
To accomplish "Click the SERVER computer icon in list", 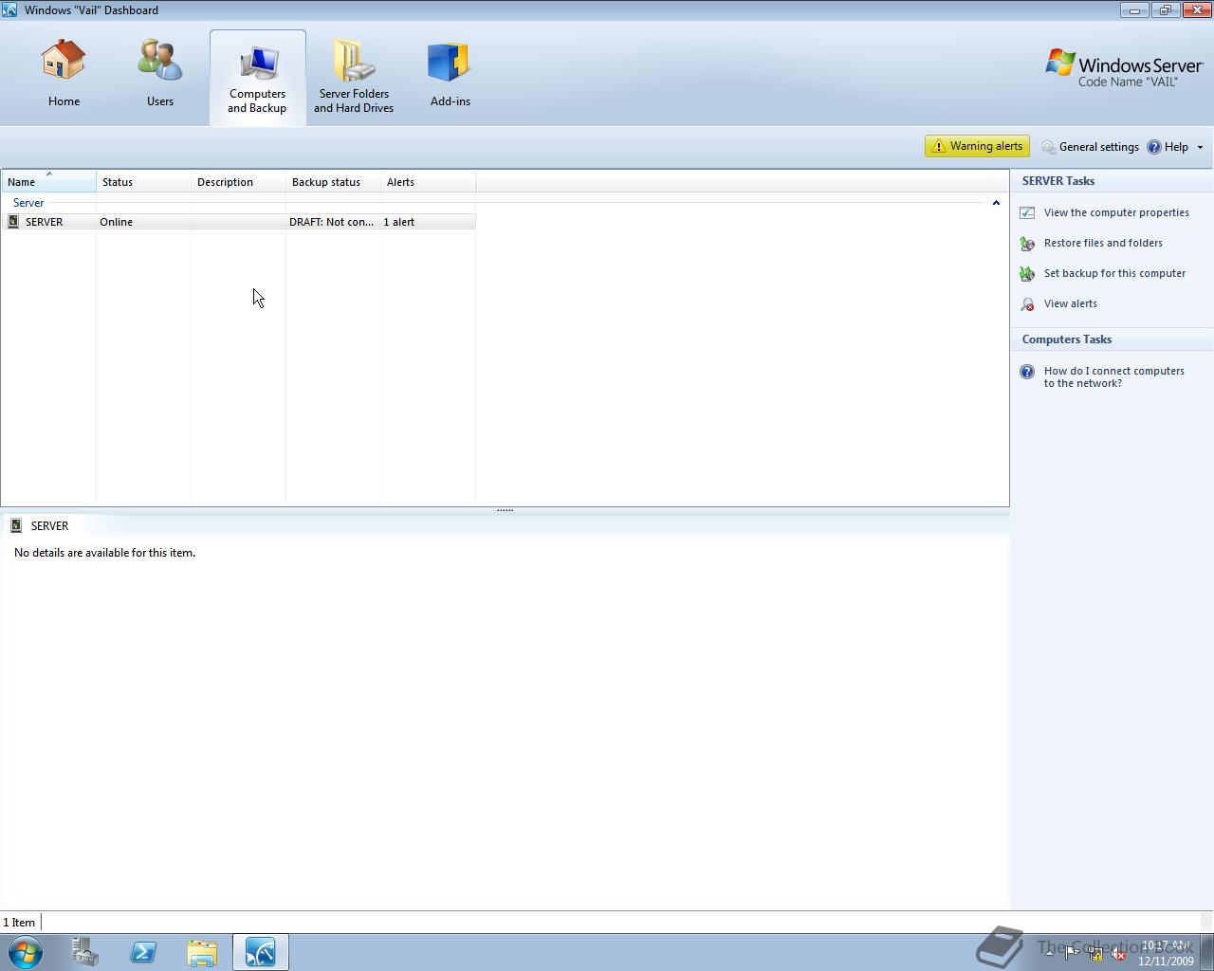I will pos(13,221).
